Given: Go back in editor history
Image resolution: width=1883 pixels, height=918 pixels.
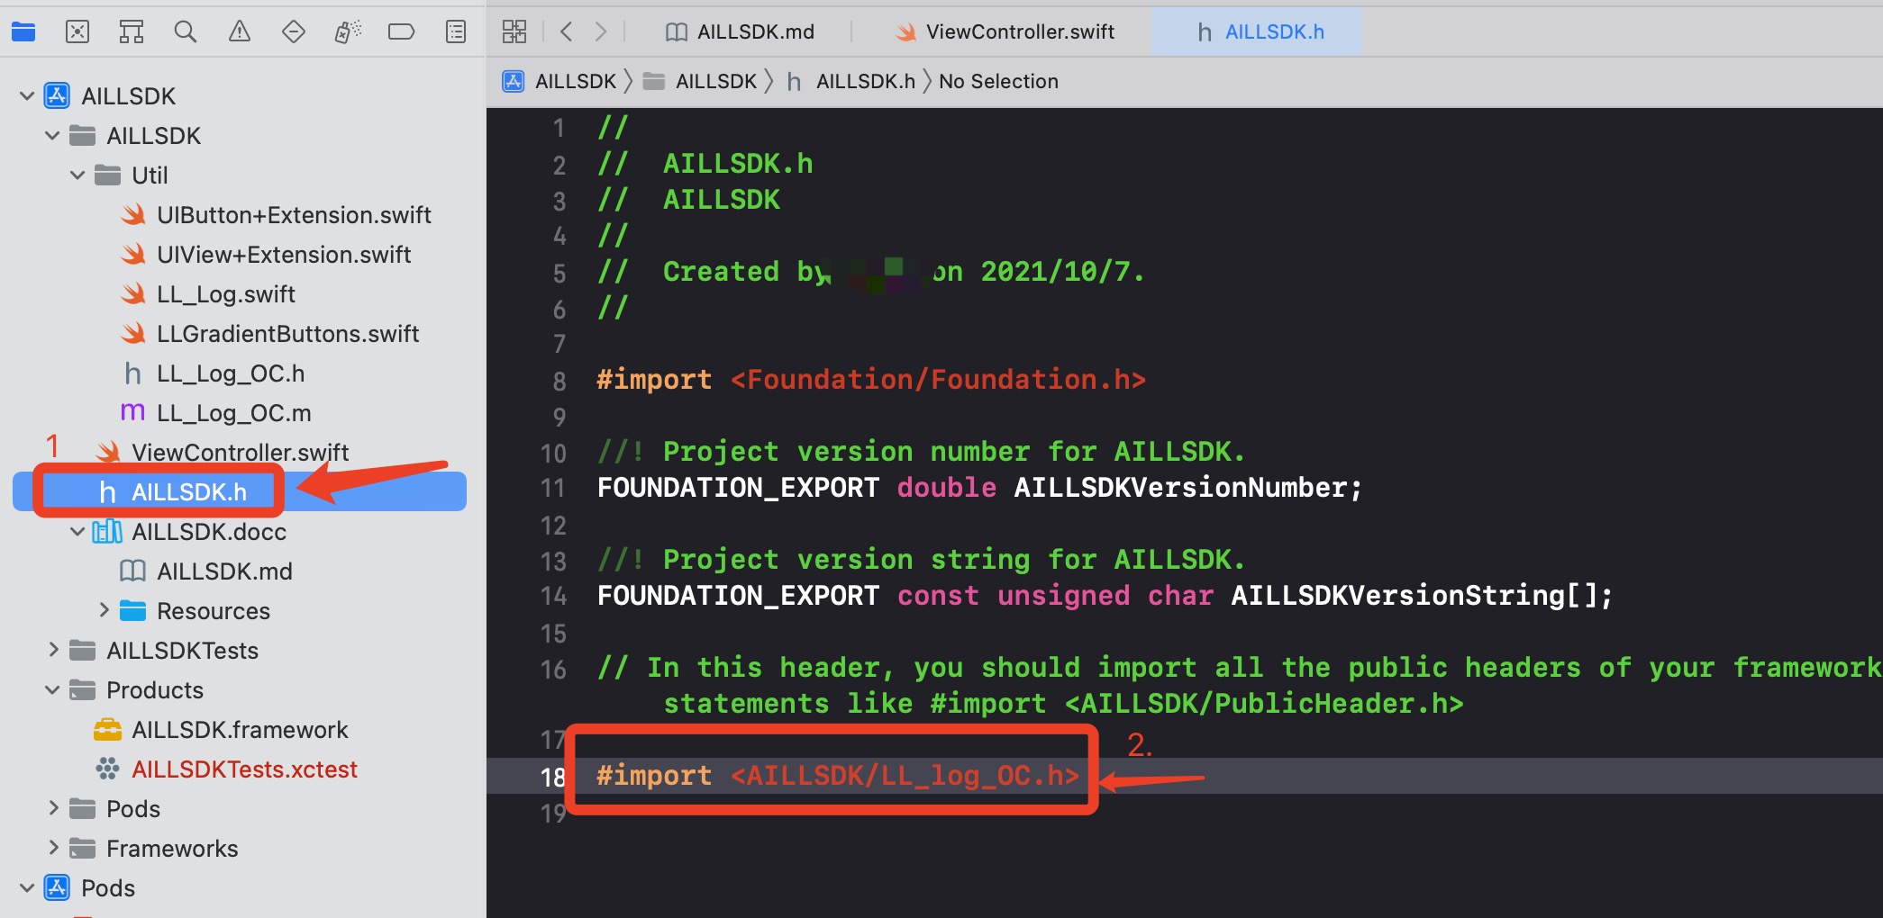Looking at the screenshot, I should (x=566, y=32).
